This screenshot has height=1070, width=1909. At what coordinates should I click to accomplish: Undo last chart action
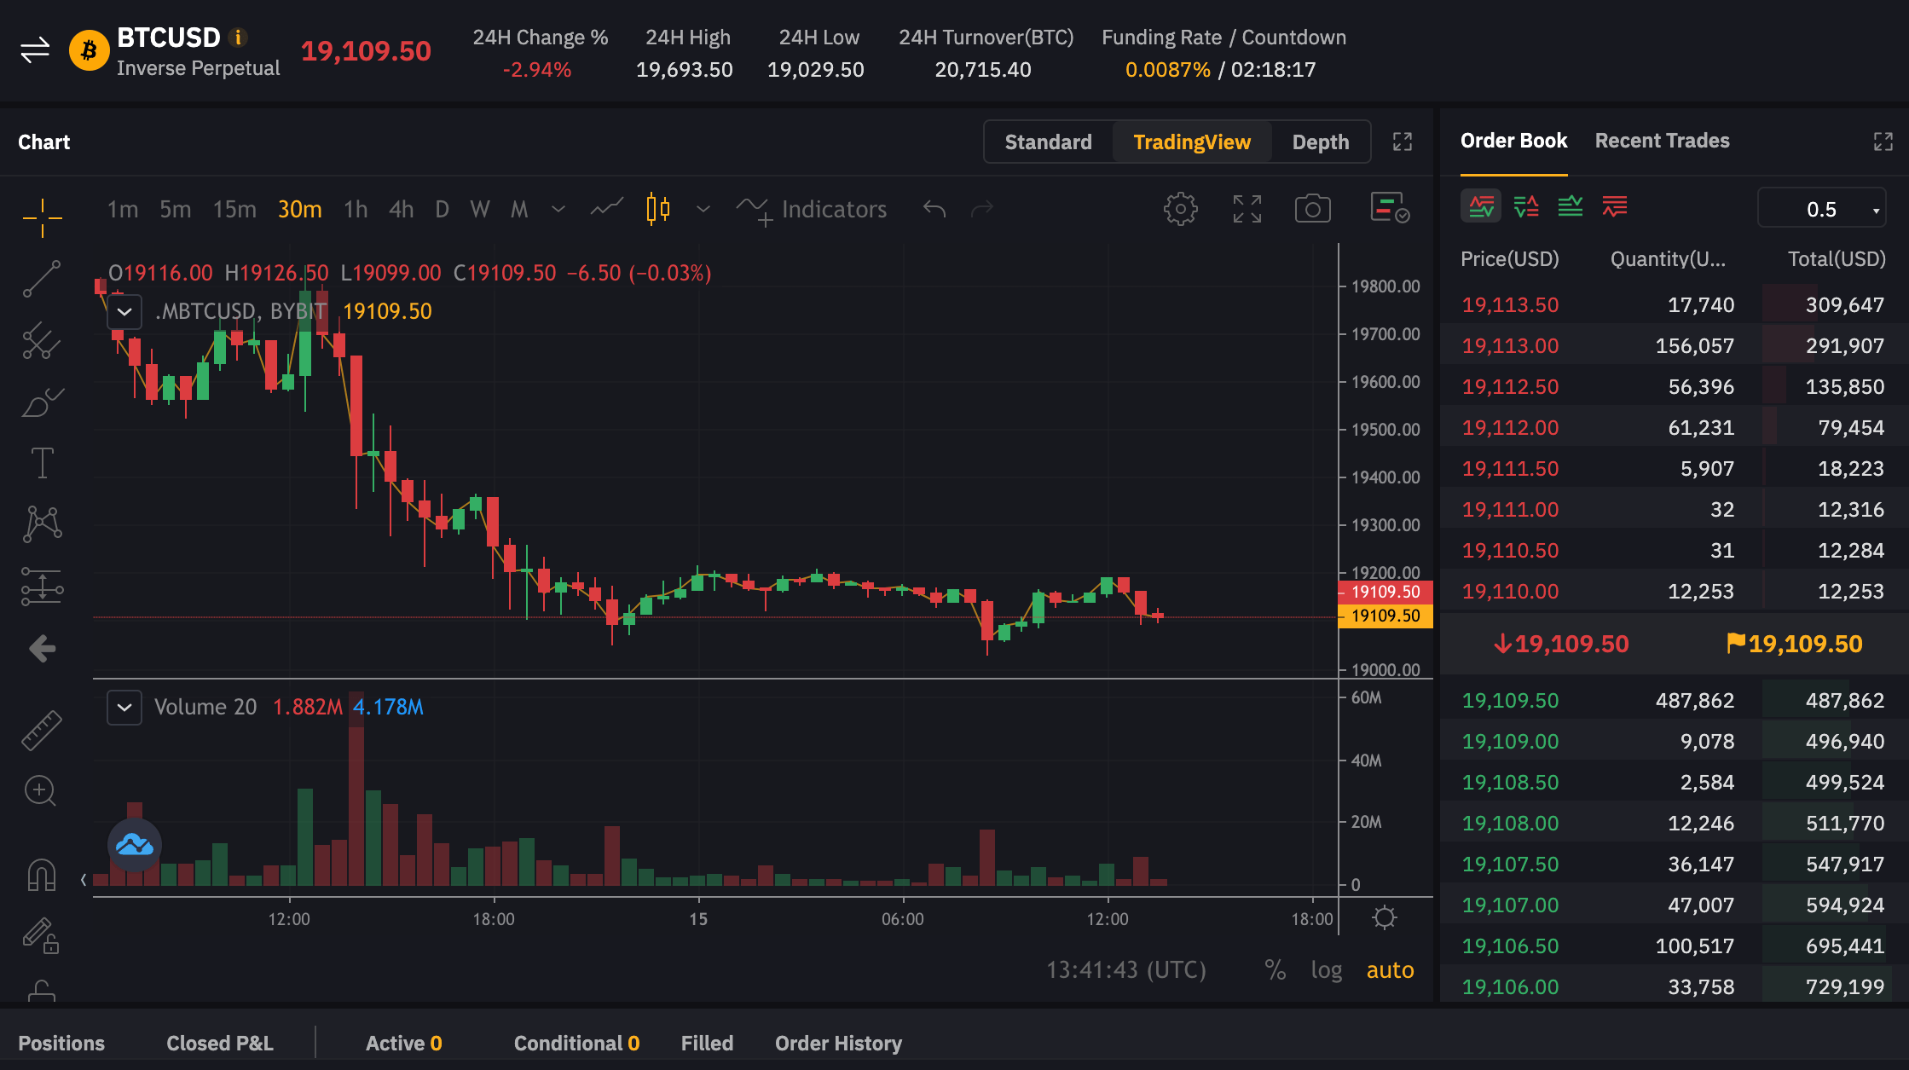[x=934, y=209]
